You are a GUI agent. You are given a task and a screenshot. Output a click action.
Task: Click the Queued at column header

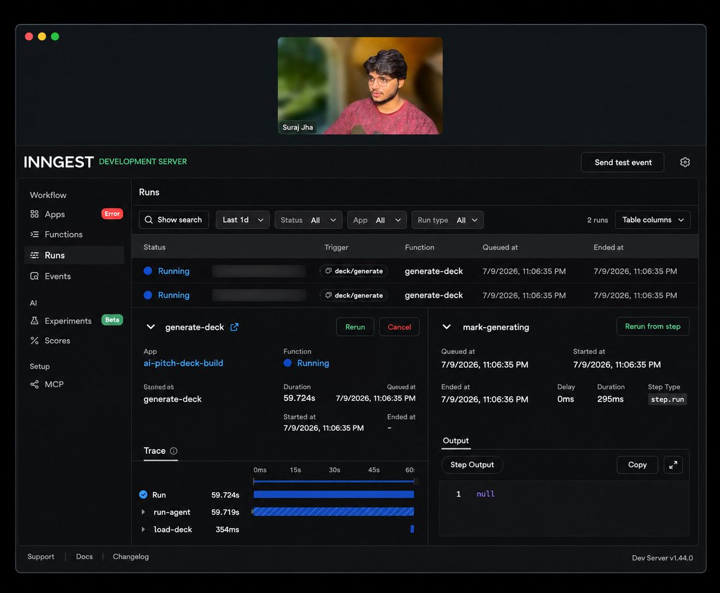point(500,247)
